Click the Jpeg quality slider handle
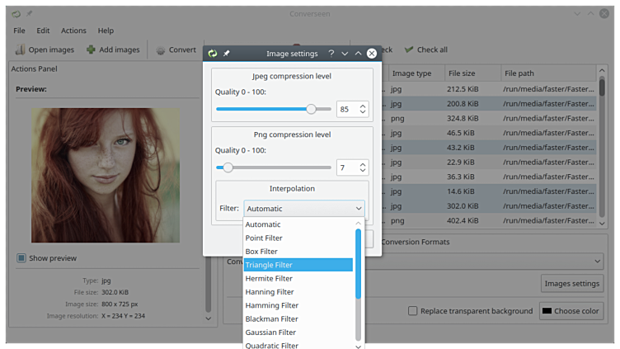The height and width of the screenshot is (349, 620). coord(311,109)
